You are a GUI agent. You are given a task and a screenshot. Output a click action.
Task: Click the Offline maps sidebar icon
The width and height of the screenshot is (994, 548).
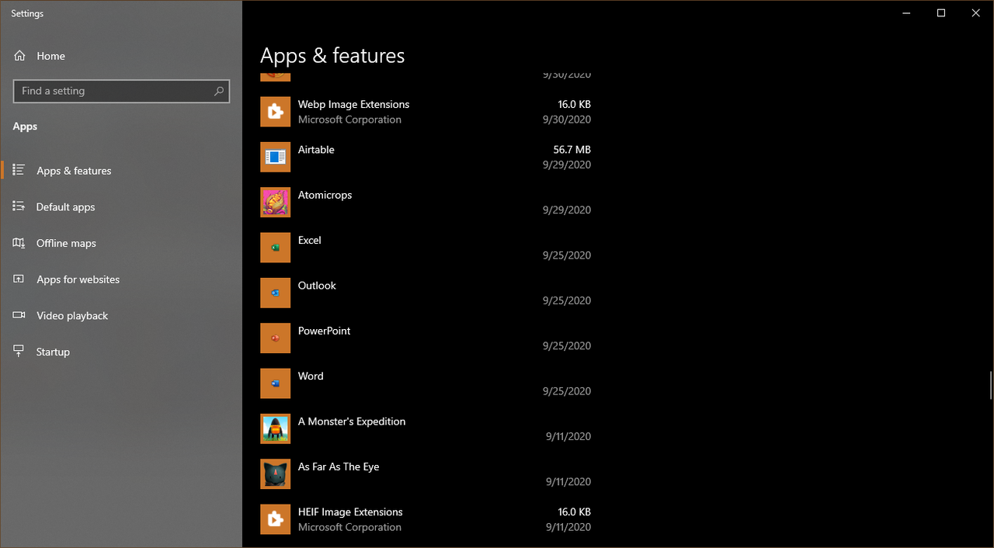19,243
